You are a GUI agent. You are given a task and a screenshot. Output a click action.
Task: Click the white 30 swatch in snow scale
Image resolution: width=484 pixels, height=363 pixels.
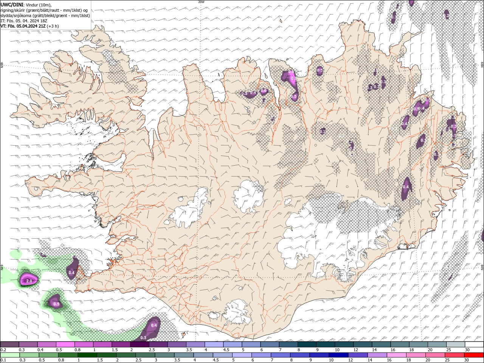tap(474, 344)
